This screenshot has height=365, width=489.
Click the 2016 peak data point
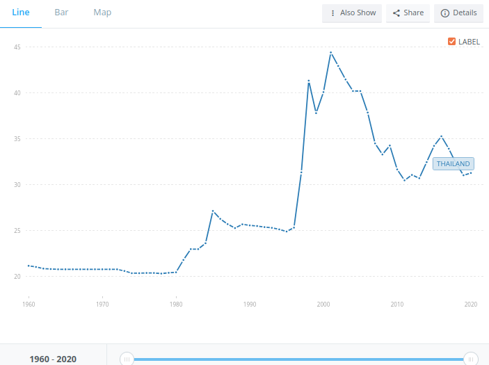tap(441, 136)
